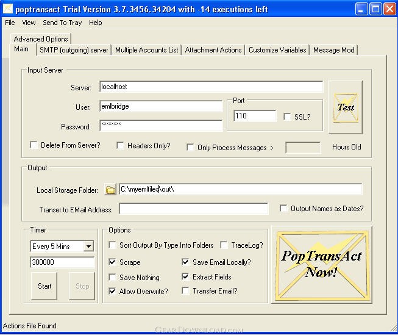
Task: Open the Help menu
Action: point(96,23)
